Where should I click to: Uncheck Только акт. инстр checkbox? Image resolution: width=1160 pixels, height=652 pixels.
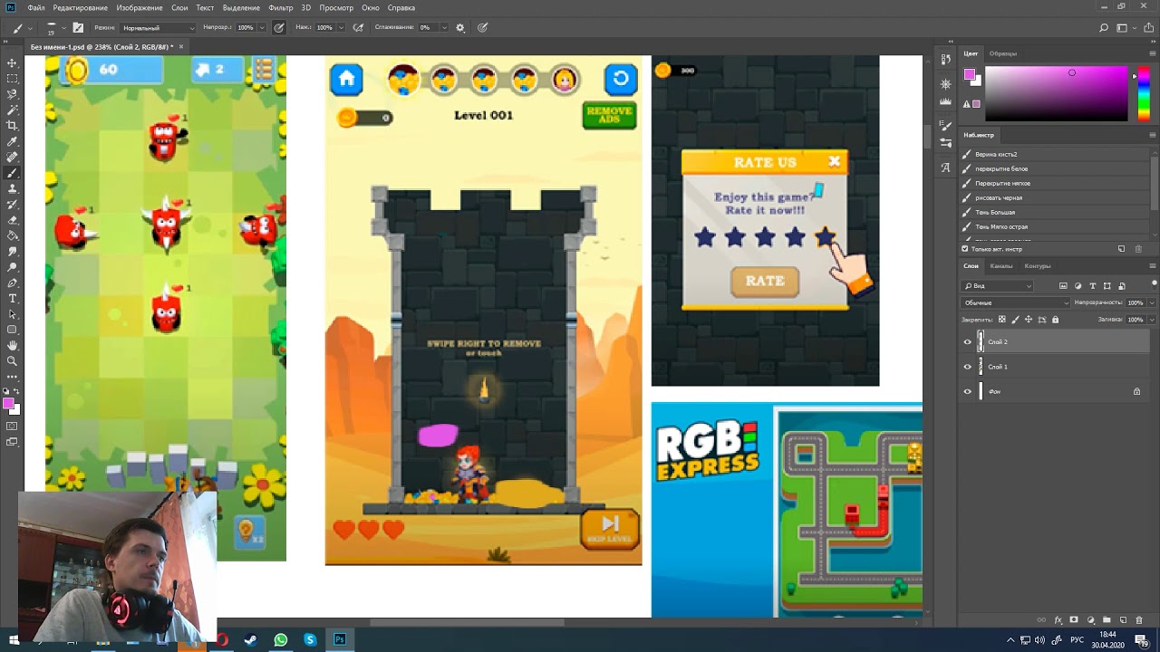pos(965,248)
